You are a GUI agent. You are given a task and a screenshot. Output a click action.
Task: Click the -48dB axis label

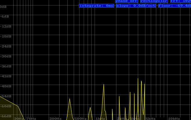coord(6,86)
